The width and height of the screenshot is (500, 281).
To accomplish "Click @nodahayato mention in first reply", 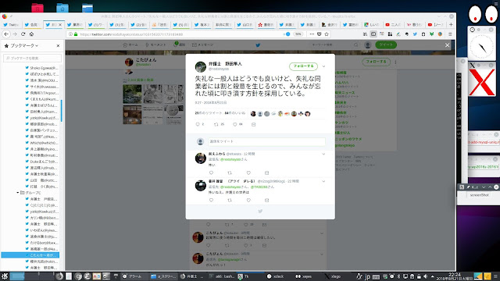I will click(230, 159).
